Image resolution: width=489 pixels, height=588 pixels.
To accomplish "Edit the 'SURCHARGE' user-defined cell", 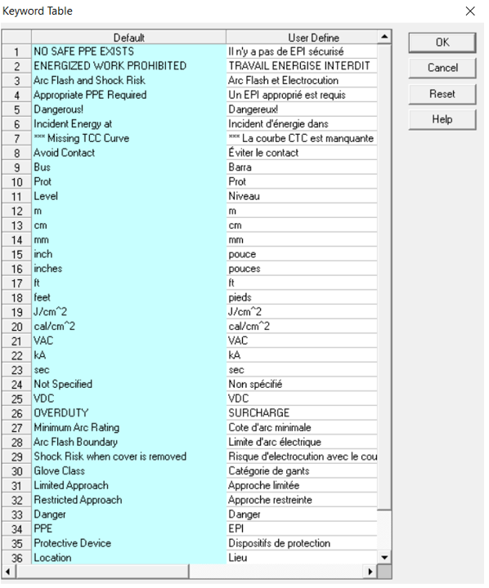I will click(x=302, y=413).
